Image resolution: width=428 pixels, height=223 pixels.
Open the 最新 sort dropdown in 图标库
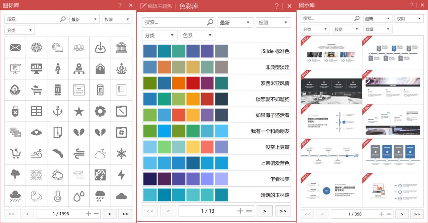pyautogui.click(x=84, y=19)
